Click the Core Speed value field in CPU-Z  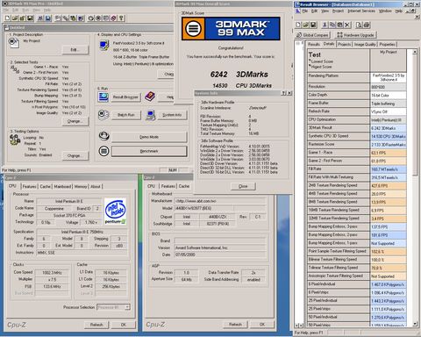(x=52, y=273)
